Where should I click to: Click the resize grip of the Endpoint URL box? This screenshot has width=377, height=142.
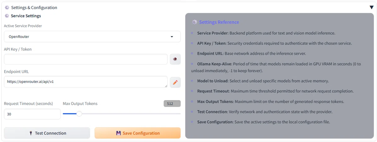pyautogui.click(x=165, y=86)
